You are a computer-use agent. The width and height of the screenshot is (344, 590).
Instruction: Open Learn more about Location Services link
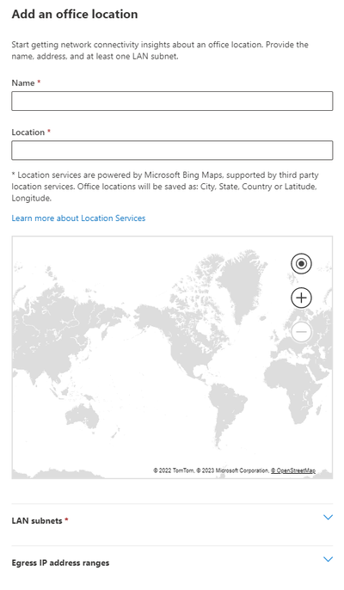tap(78, 218)
